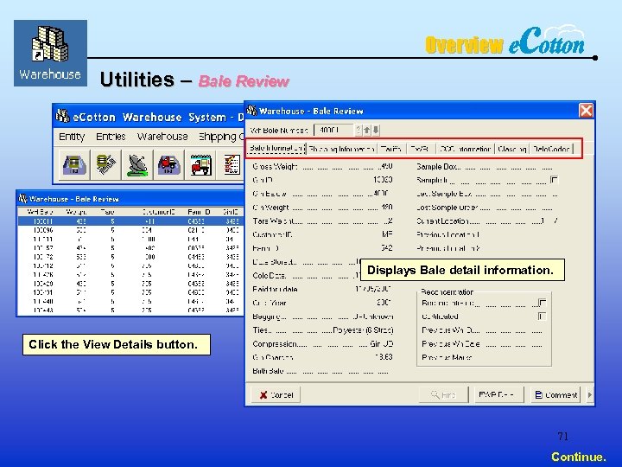Click the Farm ID column header
The width and height of the screenshot is (622, 467).
tap(199, 212)
